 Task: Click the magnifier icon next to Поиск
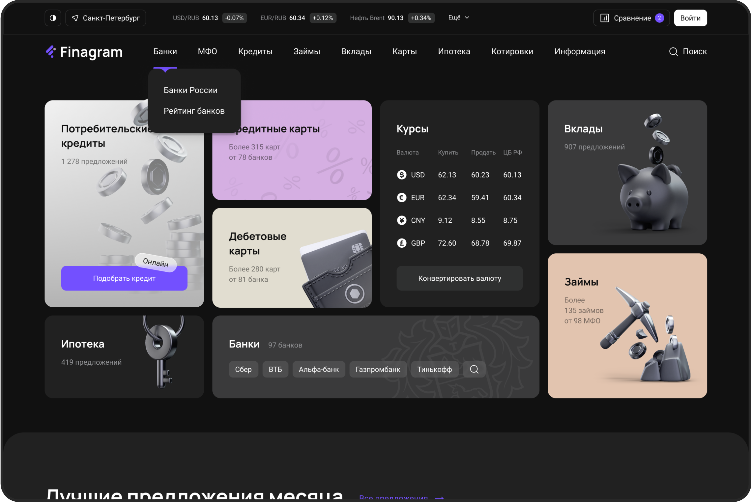(x=673, y=52)
